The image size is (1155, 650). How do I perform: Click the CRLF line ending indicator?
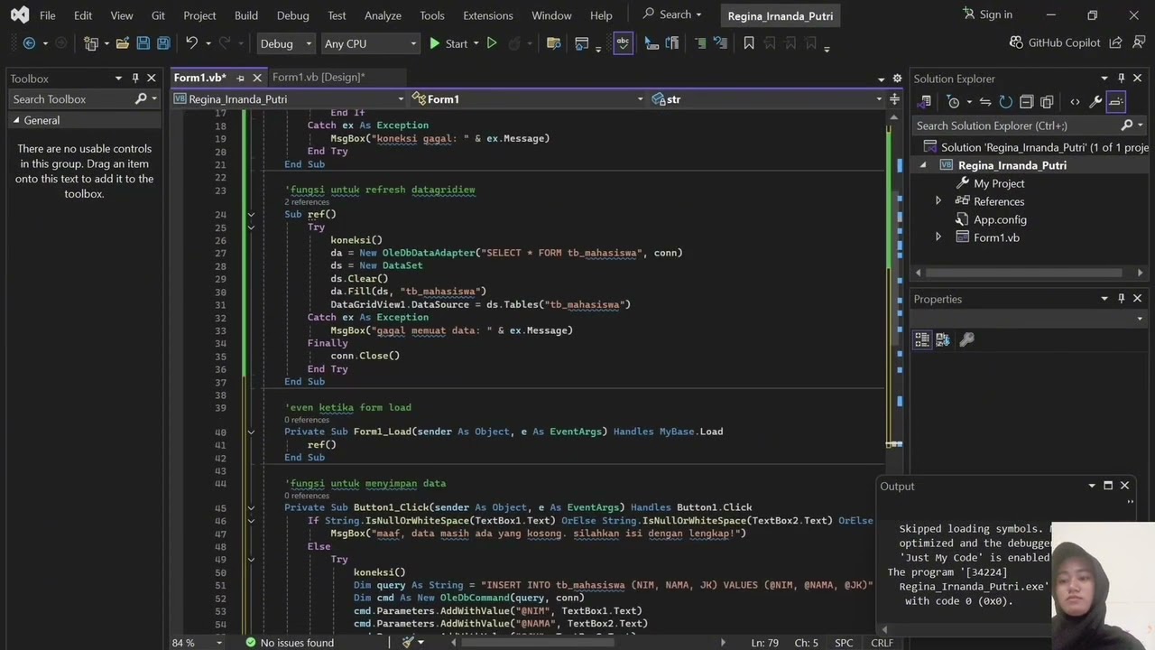point(882,643)
